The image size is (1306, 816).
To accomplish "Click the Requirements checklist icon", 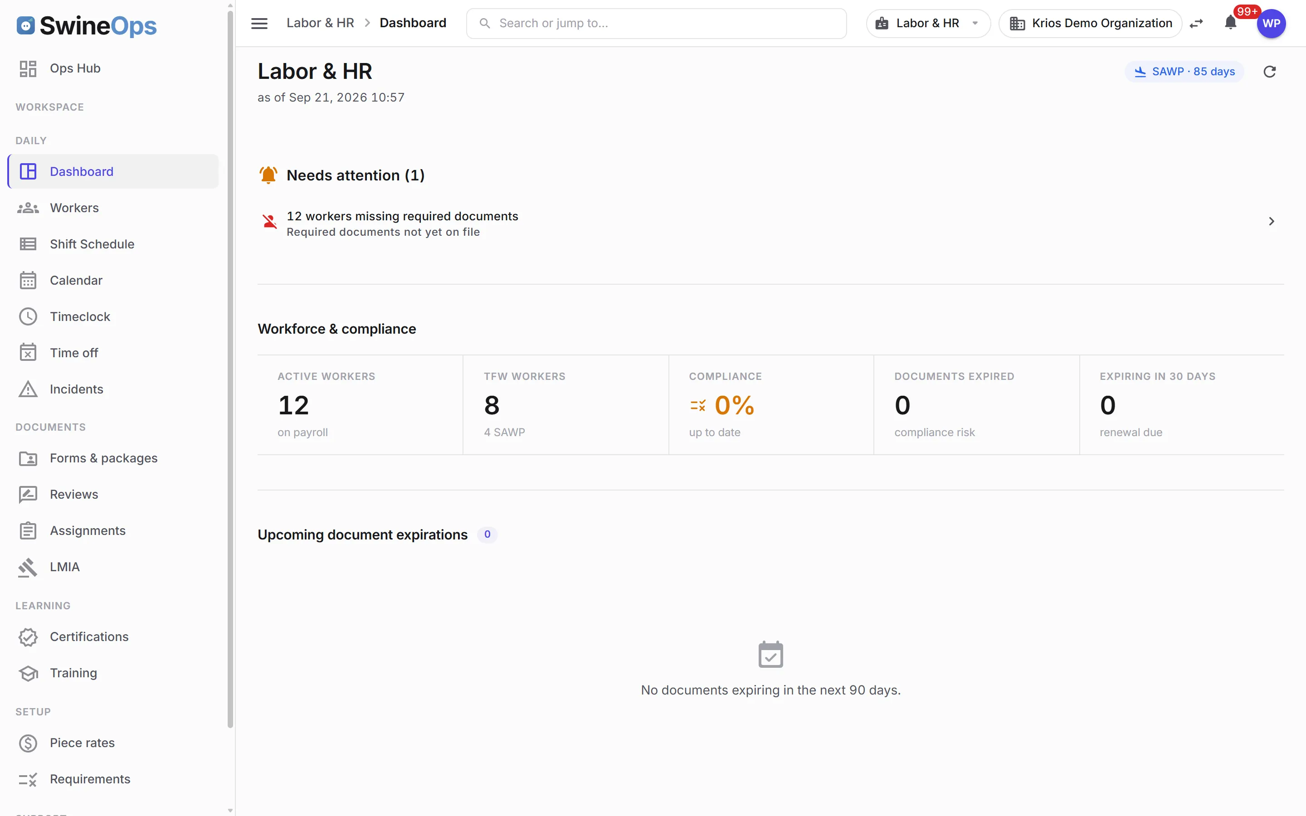I will click(x=28, y=779).
